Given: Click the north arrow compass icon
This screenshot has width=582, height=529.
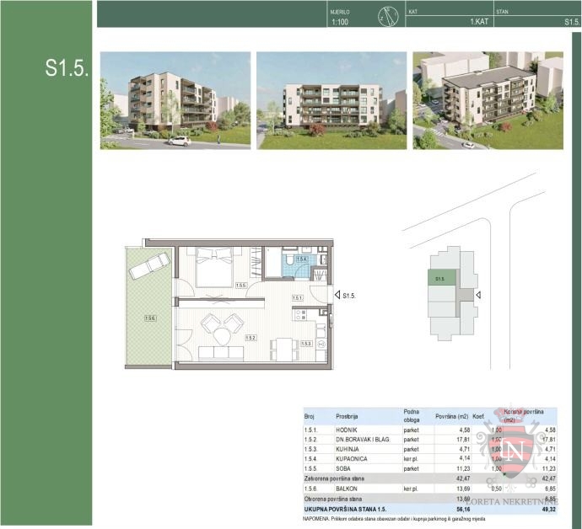Looking at the screenshot, I should tap(389, 15).
